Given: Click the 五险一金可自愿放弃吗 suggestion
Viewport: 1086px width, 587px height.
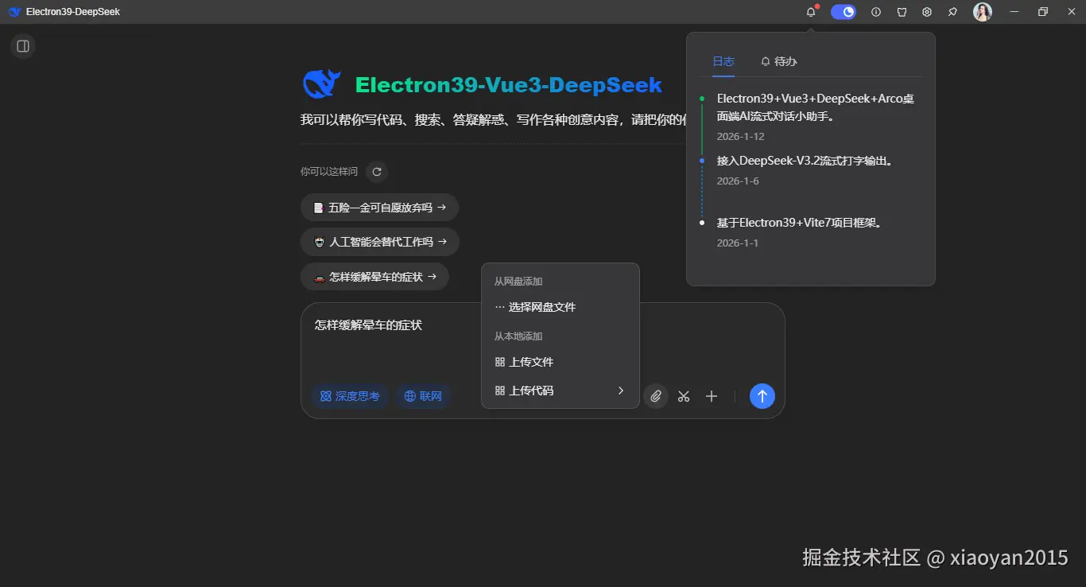Looking at the screenshot, I should click(x=379, y=207).
